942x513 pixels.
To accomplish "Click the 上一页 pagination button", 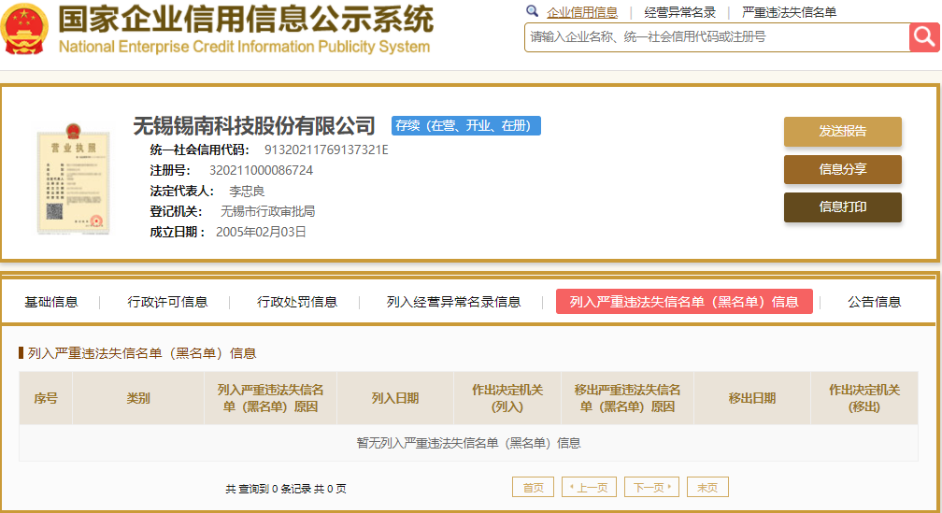I will coord(592,487).
